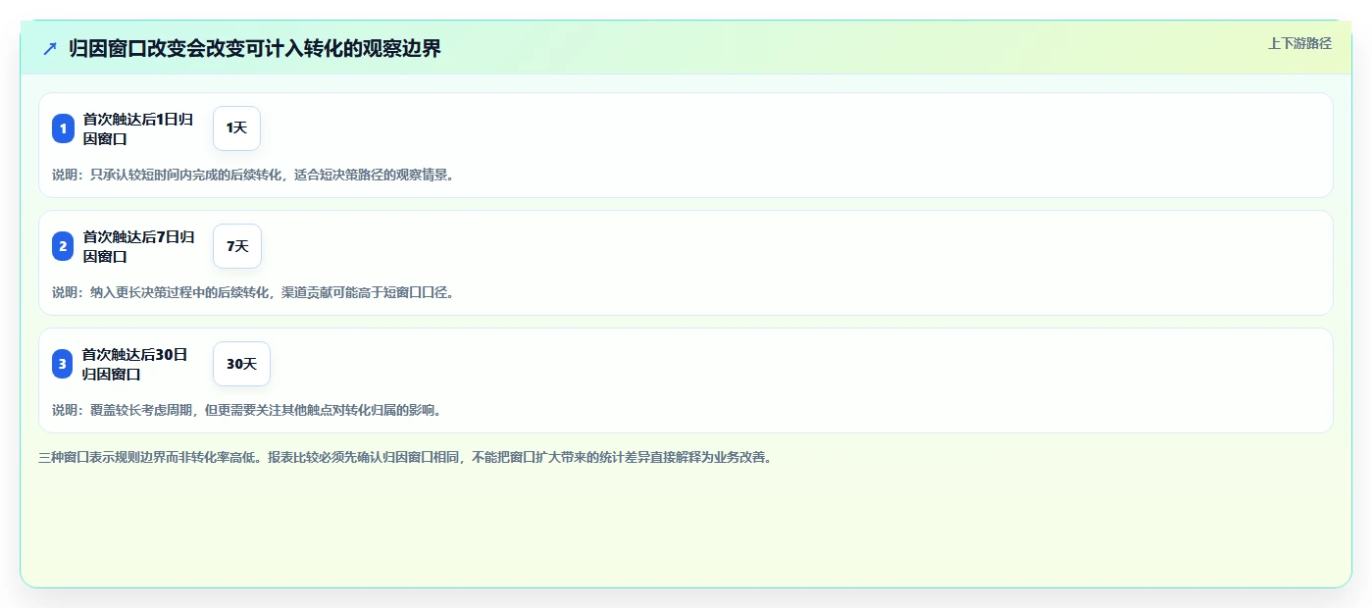The image size is (1372, 608).
Task: Click the number 3 step badge
Action: tap(63, 364)
